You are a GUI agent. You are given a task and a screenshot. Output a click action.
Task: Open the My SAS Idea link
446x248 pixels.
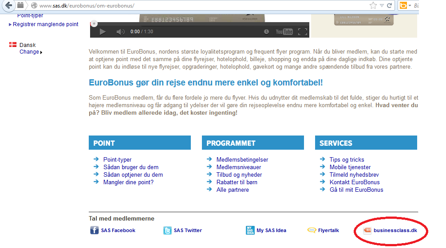pyautogui.click(x=271, y=230)
